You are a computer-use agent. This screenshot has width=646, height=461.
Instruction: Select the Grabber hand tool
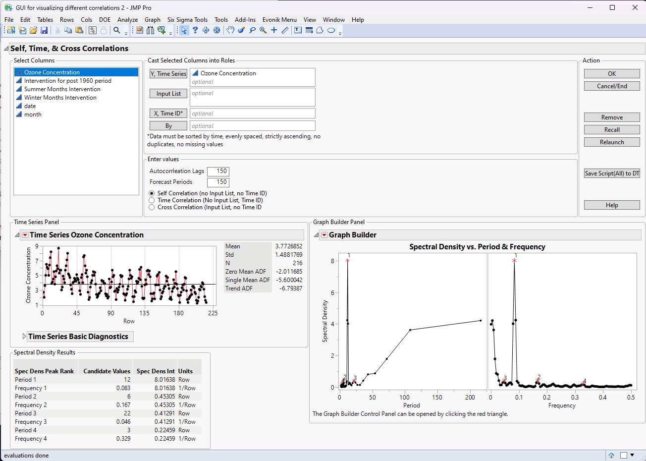pyautogui.click(x=230, y=30)
